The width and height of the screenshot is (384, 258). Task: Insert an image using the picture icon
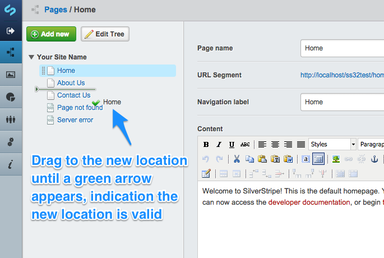[336, 159]
